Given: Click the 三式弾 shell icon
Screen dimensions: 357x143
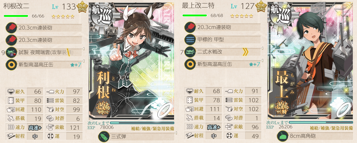Looking at the screenshot, I should click(x=104, y=136).
